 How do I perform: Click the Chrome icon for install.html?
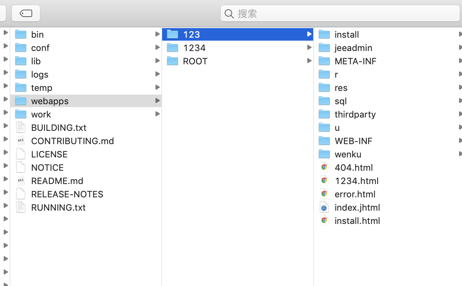coord(324,221)
